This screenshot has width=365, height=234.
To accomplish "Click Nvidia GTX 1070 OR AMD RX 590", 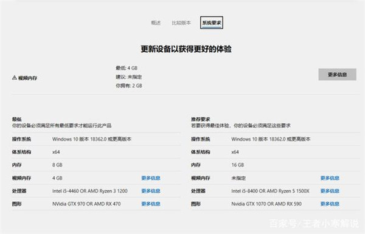I will [x=266, y=204].
